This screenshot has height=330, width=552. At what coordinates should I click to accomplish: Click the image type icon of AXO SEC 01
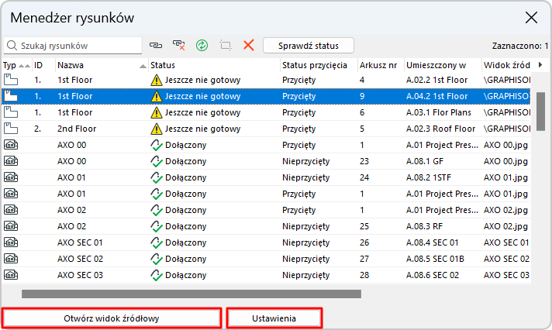[11, 242]
